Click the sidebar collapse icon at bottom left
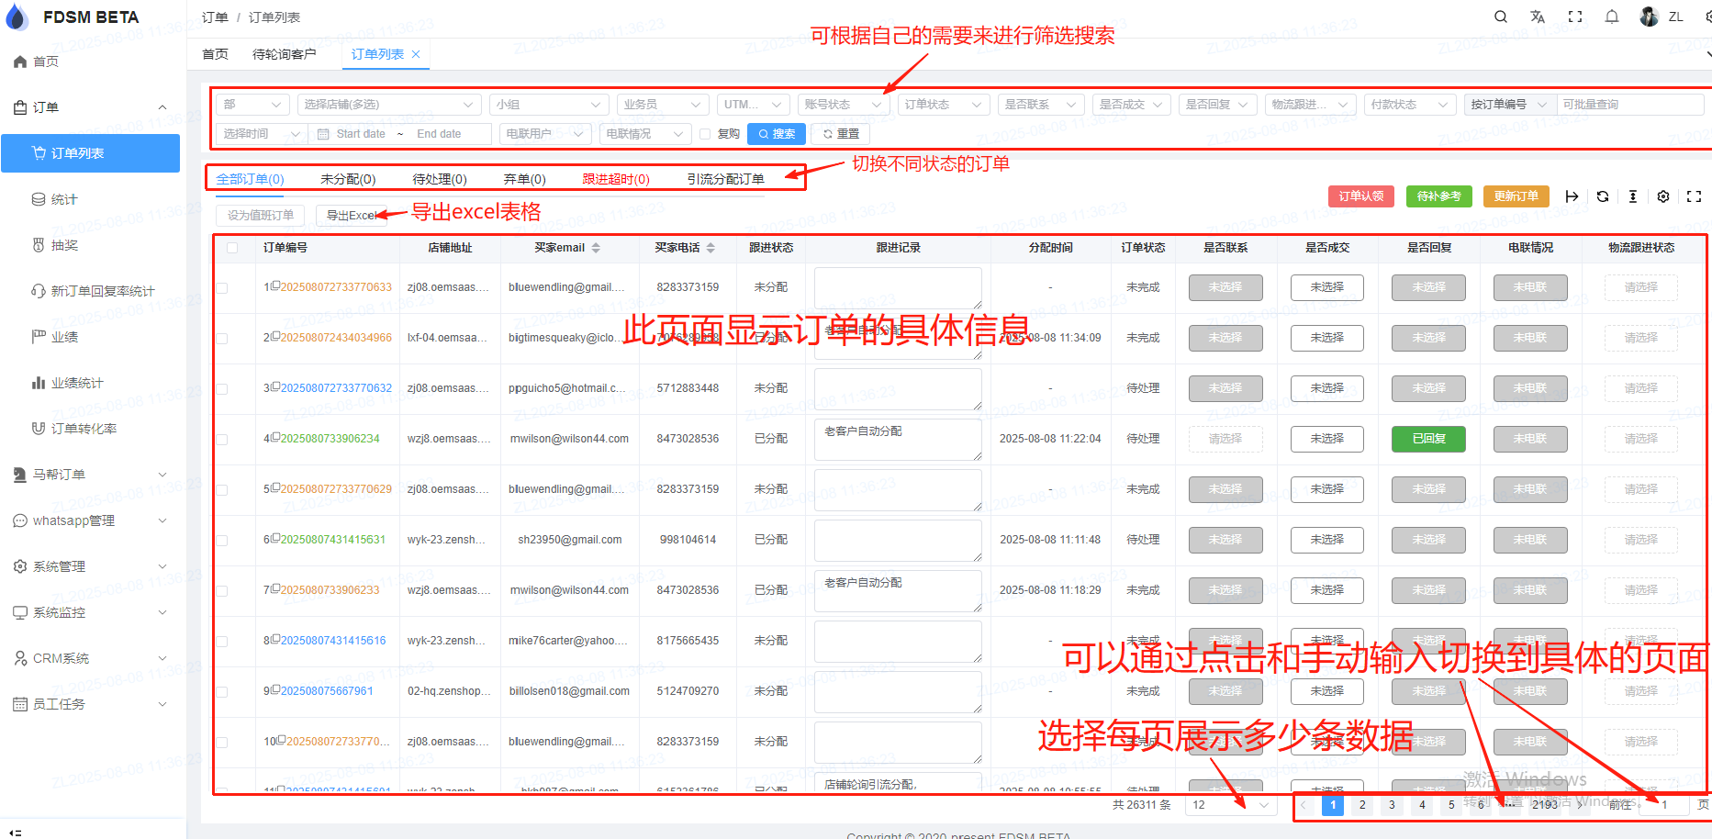The image size is (1712, 839). [15, 832]
